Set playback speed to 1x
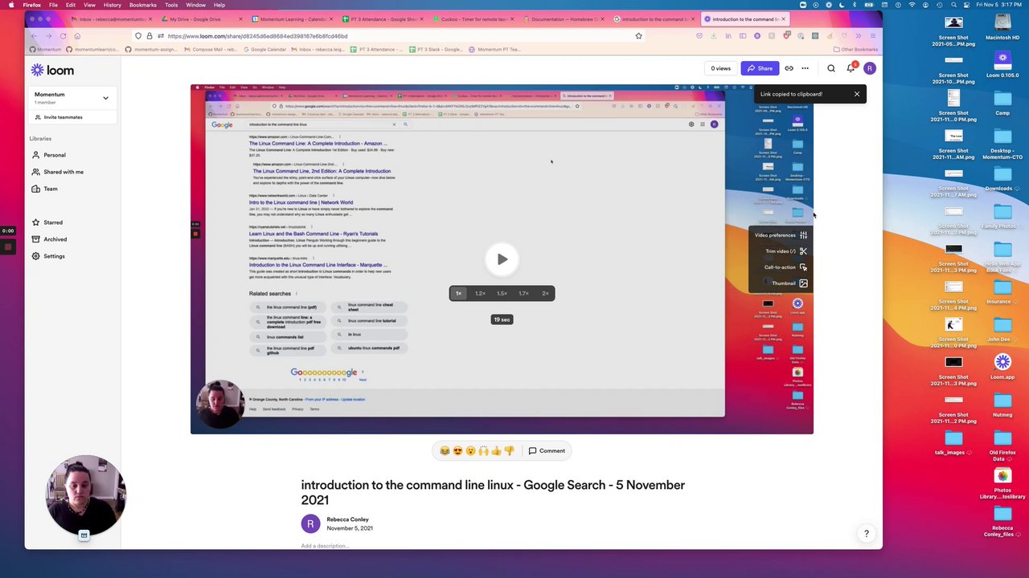This screenshot has width=1029, height=578. point(459,294)
